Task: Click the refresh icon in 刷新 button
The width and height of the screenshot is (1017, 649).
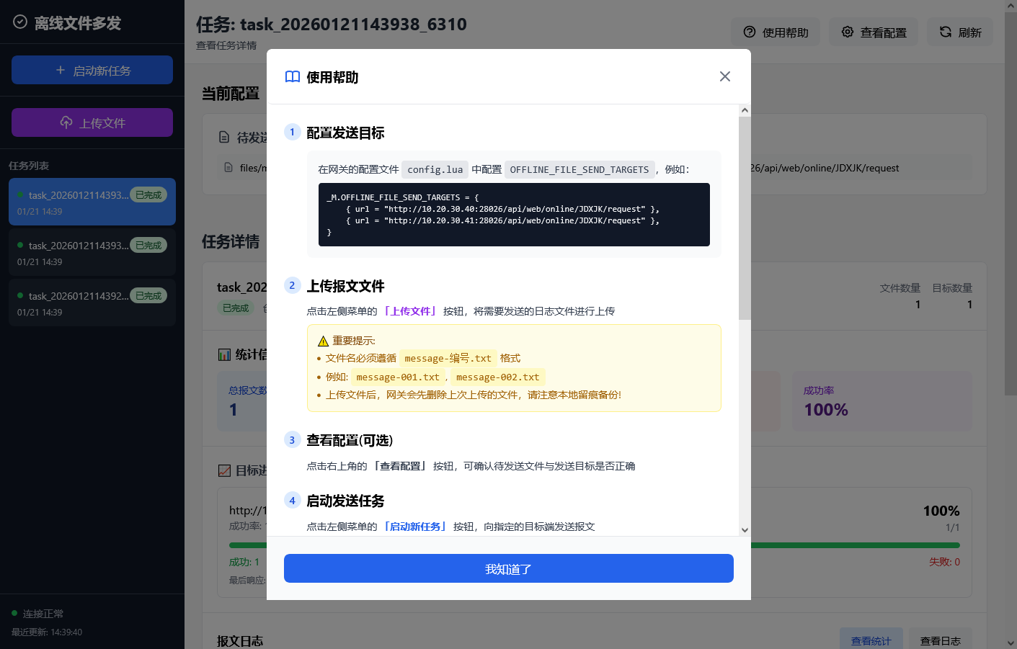Action: point(943,32)
